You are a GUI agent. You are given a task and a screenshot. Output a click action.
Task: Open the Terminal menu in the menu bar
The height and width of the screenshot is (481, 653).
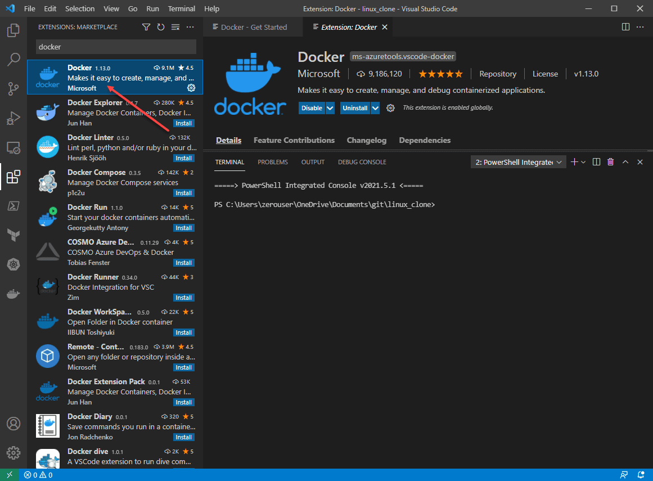pos(182,9)
